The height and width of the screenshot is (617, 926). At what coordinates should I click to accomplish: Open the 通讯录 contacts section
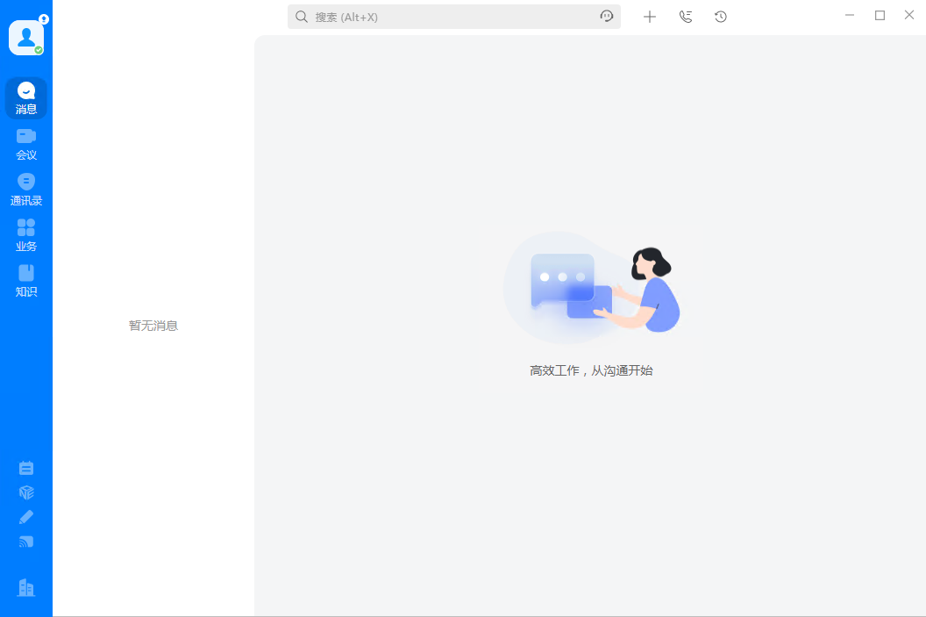[26, 189]
